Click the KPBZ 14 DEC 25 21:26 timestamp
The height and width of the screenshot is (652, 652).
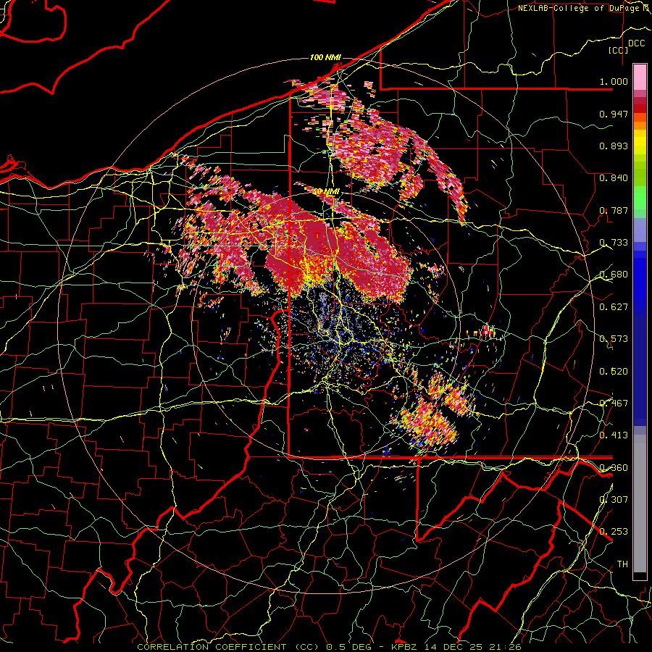point(456,647)
